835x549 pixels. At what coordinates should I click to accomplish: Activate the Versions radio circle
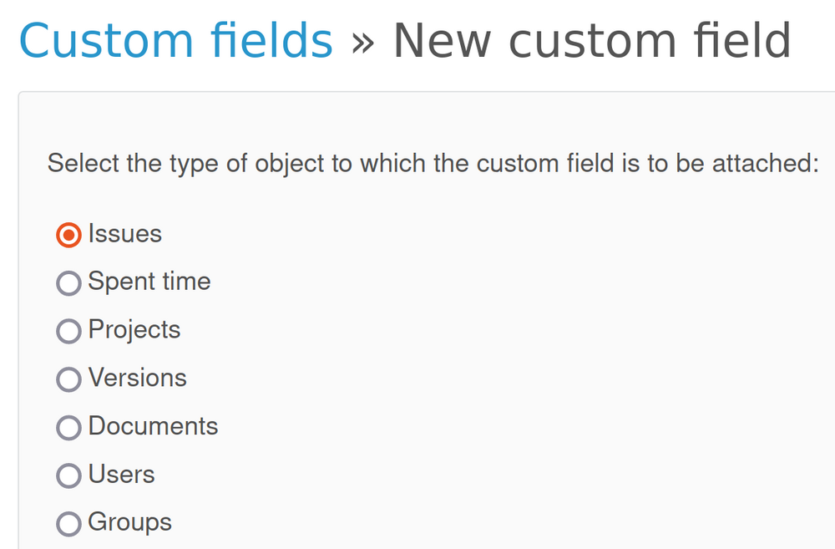(68, 379)
